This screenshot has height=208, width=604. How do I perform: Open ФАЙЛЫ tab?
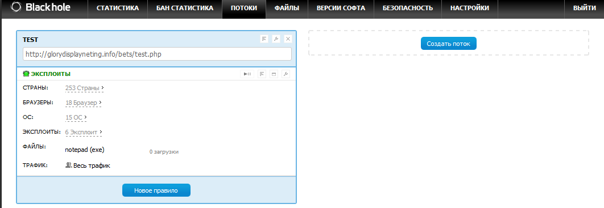[287, 8]
